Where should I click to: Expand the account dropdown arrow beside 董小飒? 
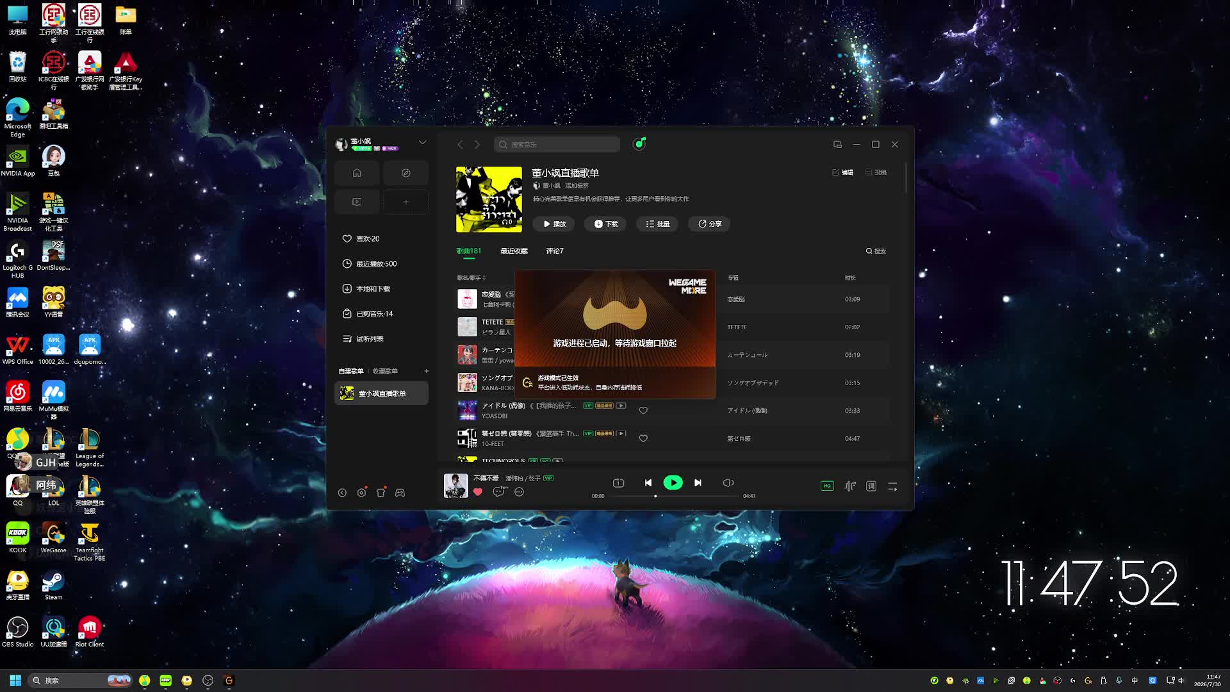pos(422,142)
